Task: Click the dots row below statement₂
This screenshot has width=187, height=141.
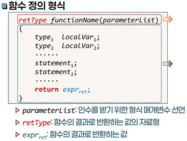Action: click(47, 81)
